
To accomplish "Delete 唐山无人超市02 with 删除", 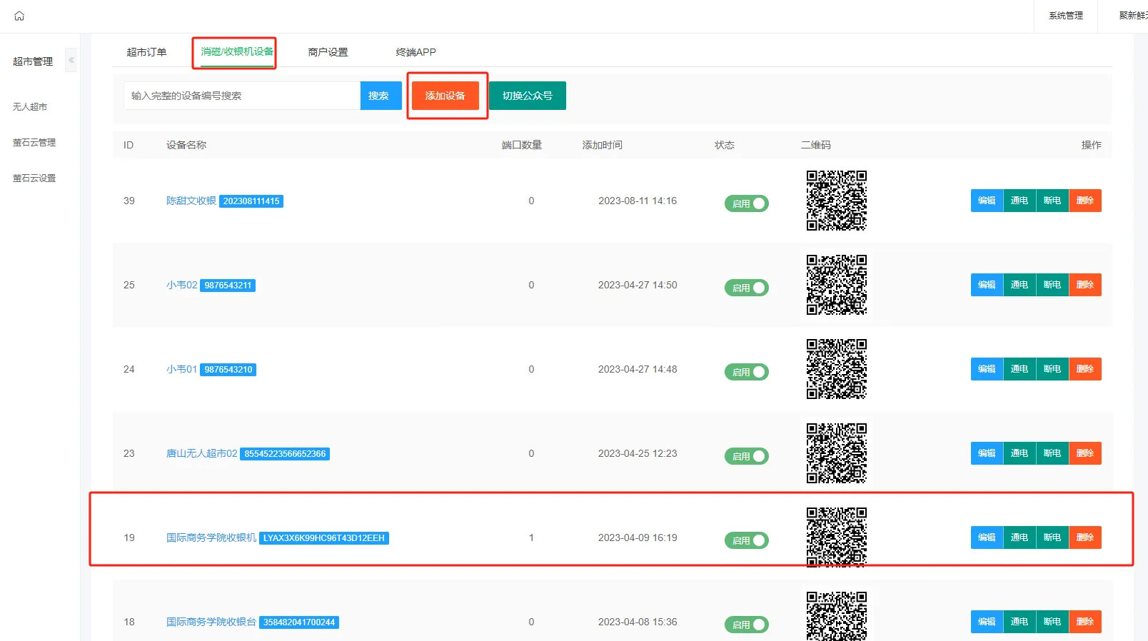I will click(1085, 453).
